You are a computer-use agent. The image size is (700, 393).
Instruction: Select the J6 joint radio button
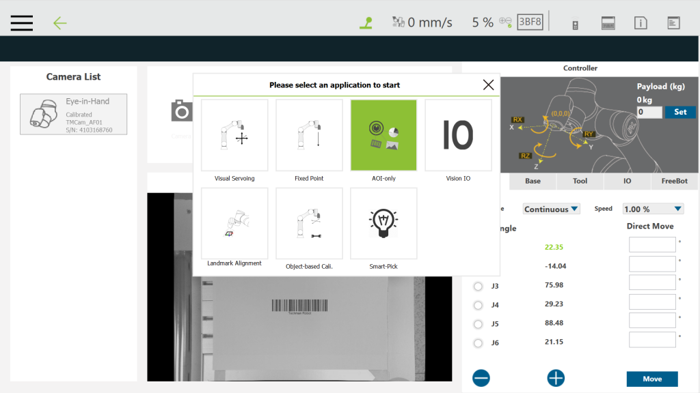tap(478, 343)
